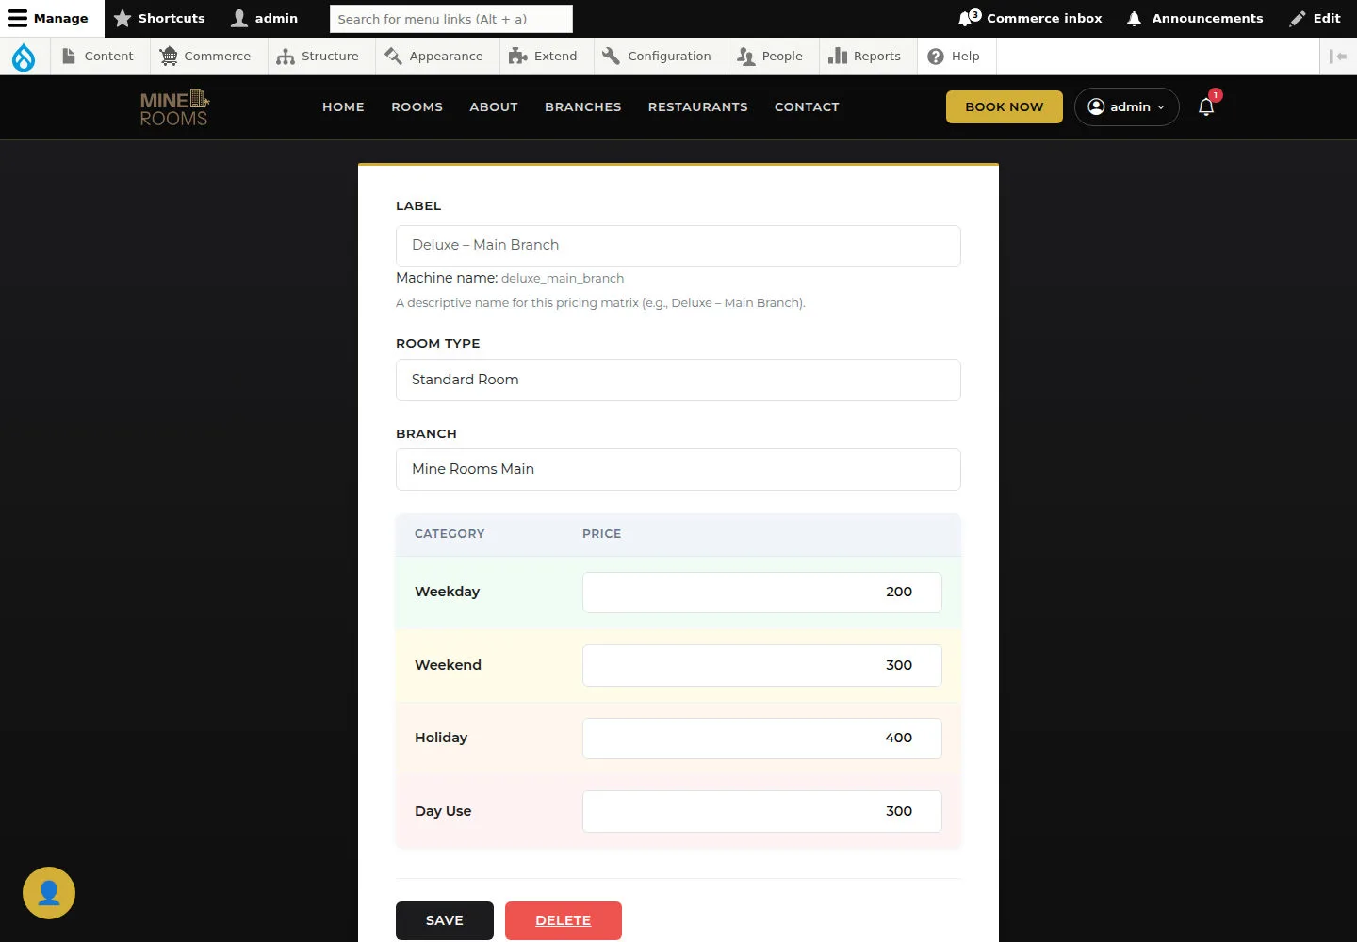Click the Edit pencil toggle

1316,18
